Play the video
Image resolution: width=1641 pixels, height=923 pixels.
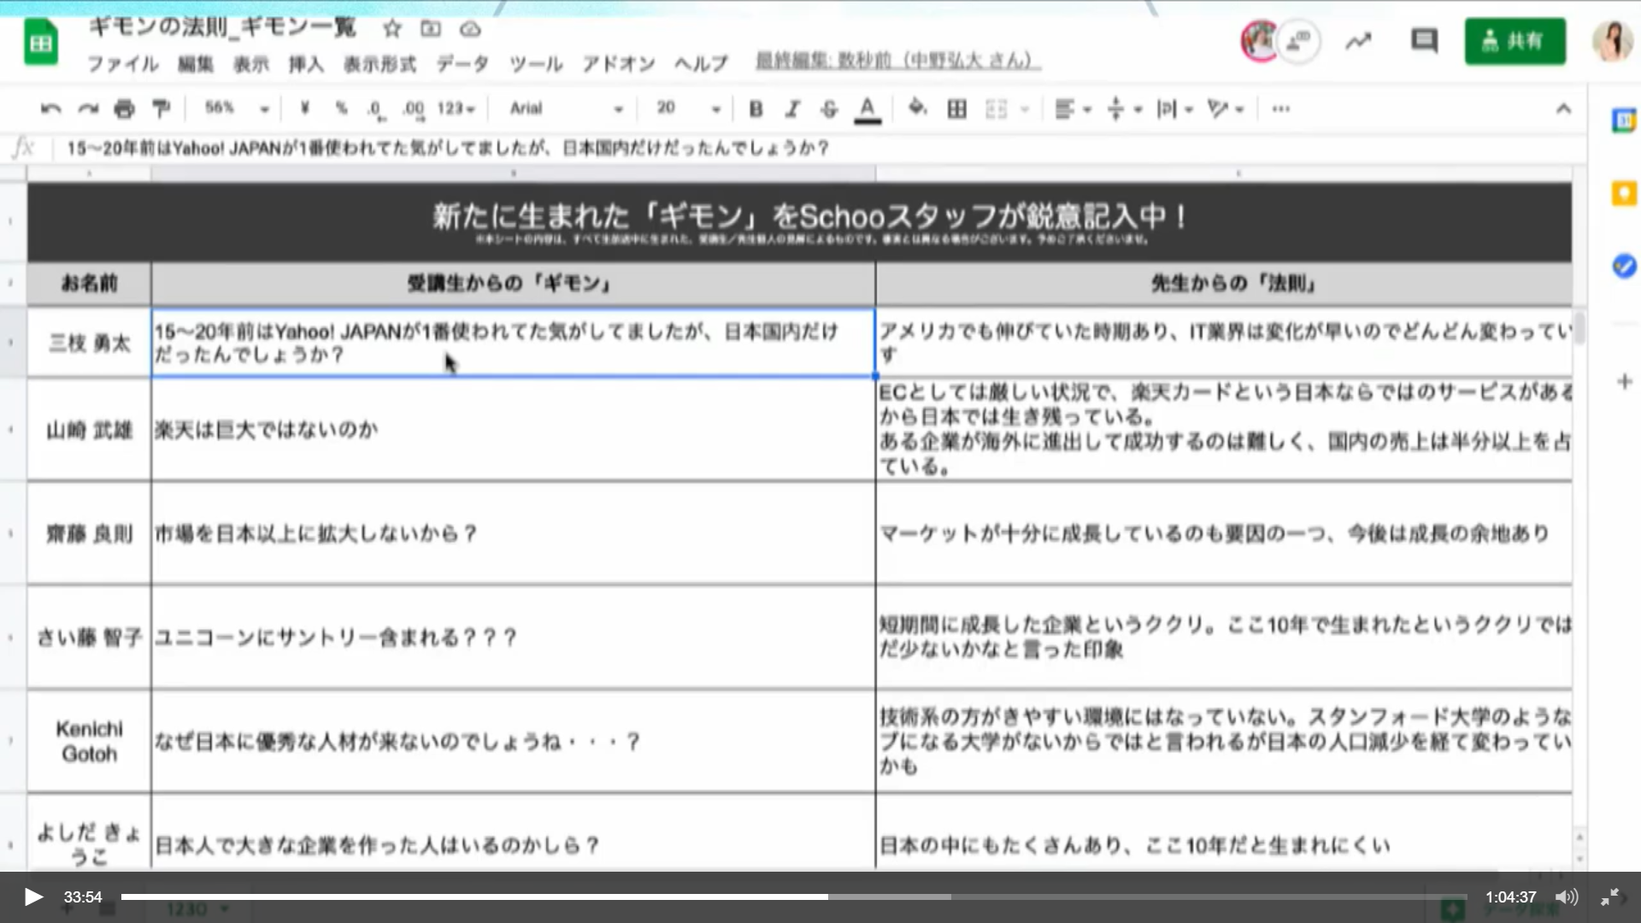pyautogui.click(x=32, y=897)
